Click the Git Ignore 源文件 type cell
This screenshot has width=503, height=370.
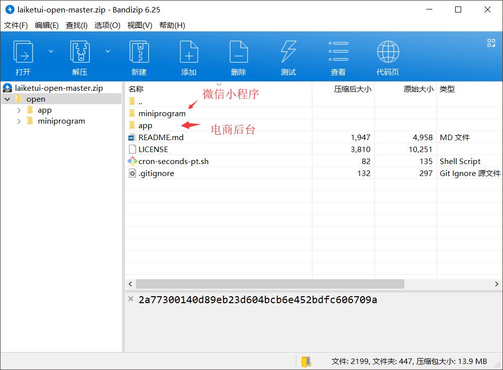(470, 174)
